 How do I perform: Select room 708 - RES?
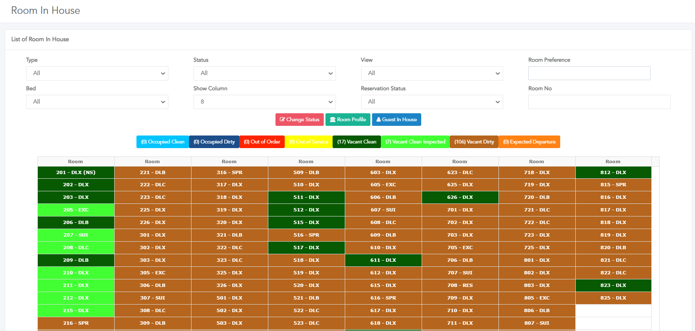click(x=460, y=285)
